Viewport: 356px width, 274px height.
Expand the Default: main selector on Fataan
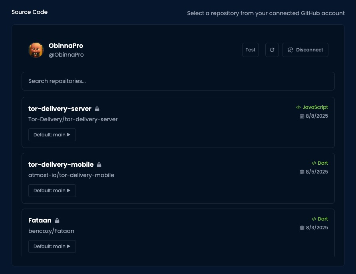[x=52, y=246]
